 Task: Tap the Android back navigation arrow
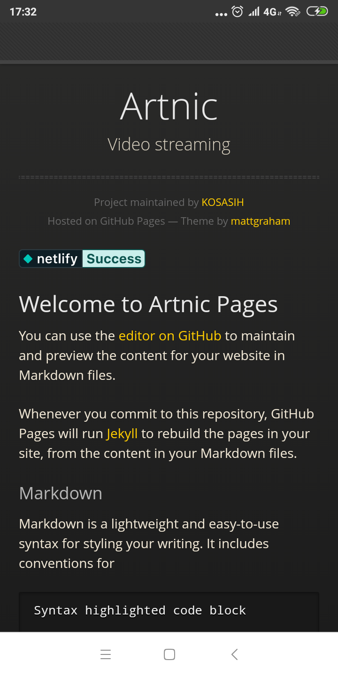point(235,654)
